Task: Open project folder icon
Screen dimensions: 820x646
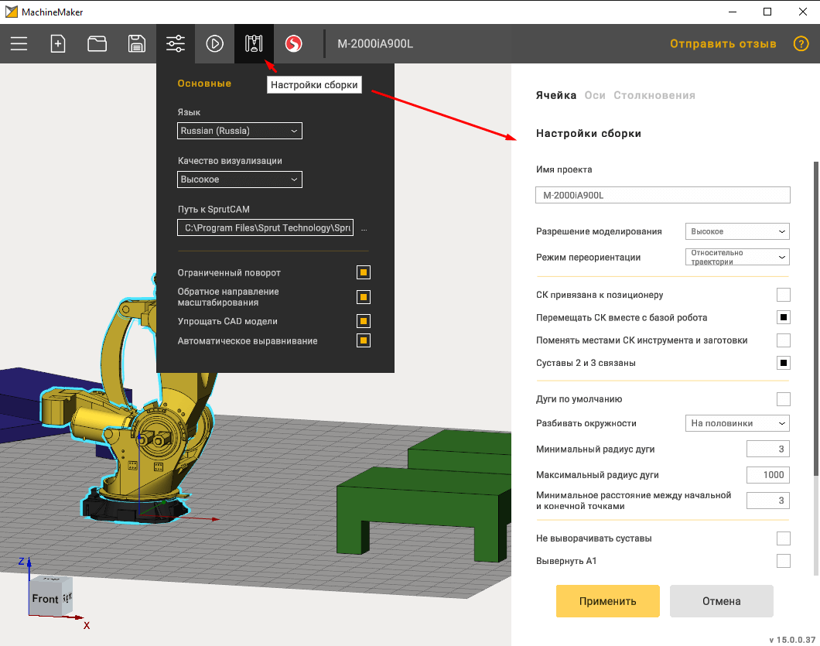Action: pos(97,43)
